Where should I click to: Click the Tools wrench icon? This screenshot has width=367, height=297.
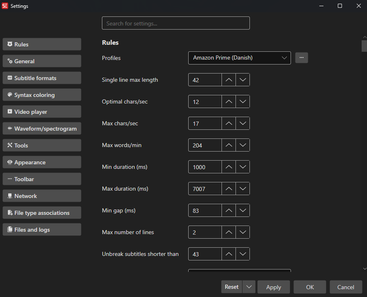pyautogui.click(x=10, y=145)
